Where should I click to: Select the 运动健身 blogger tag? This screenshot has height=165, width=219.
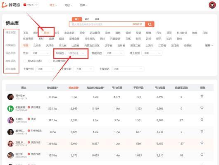[95, 33]
